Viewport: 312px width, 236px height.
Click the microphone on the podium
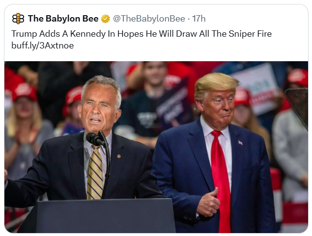[95, 139]
